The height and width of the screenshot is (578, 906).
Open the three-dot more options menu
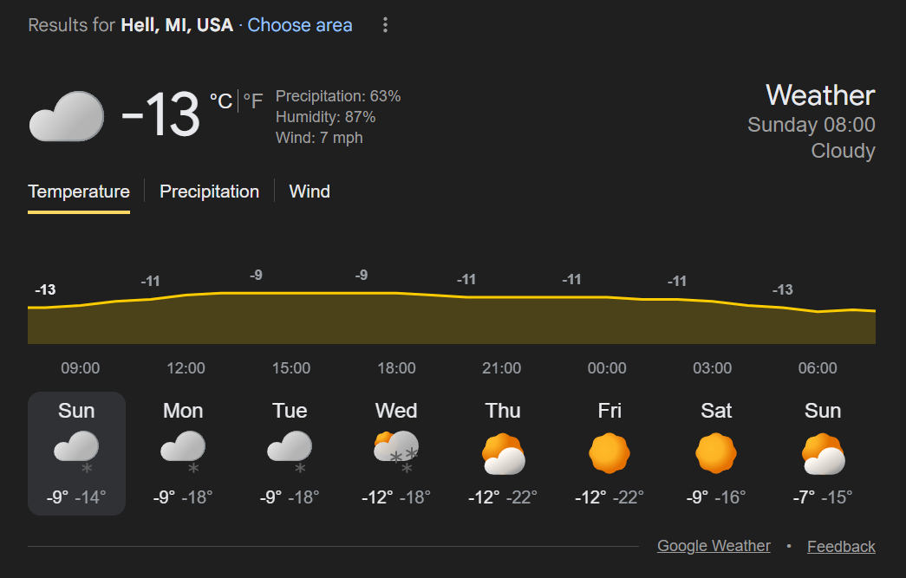pyautogui.click(x=386, y=25)
